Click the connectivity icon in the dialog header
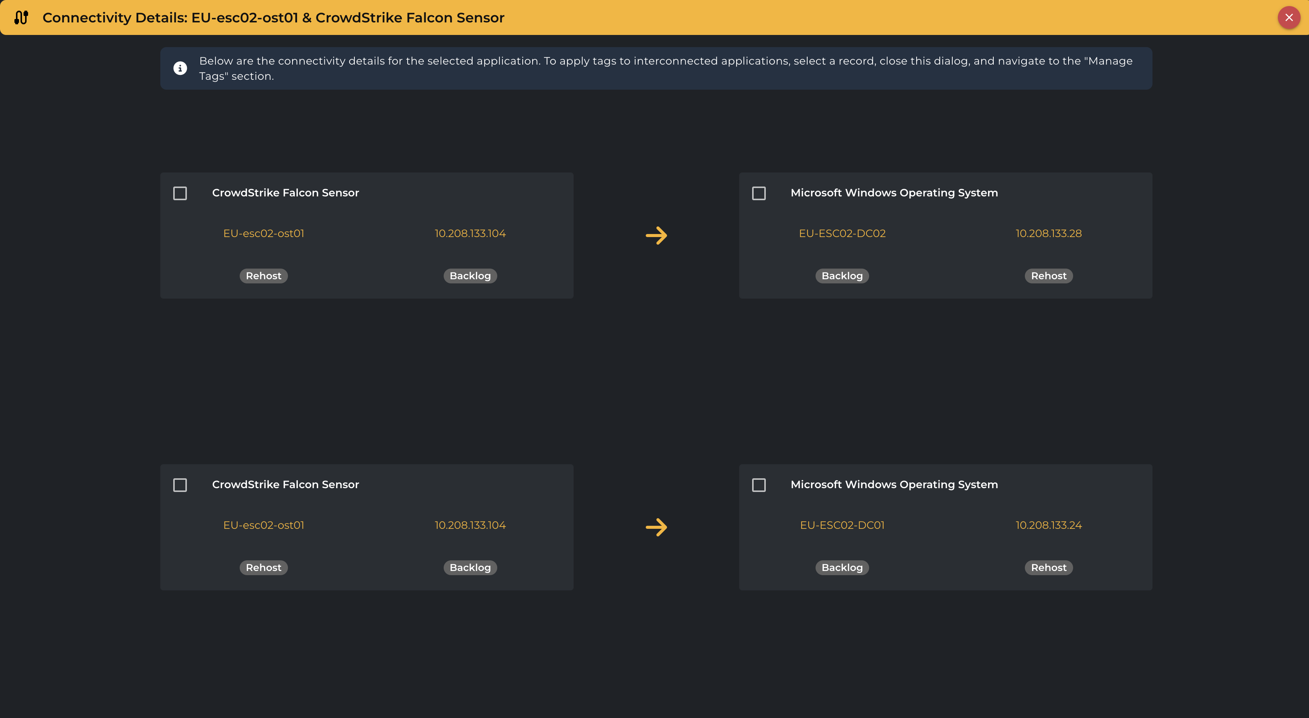The height and width of the screenshot is (718, 1309). [x=21, y=17]
